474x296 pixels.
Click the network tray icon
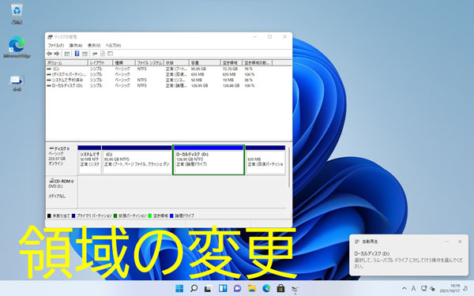pos(424,289)
